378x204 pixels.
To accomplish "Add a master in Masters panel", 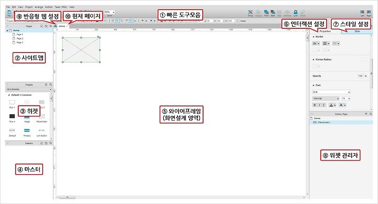I will click(41, 143).
